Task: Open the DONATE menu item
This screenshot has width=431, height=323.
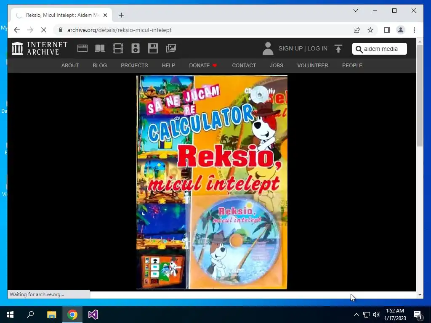Action: coord(203,65)
